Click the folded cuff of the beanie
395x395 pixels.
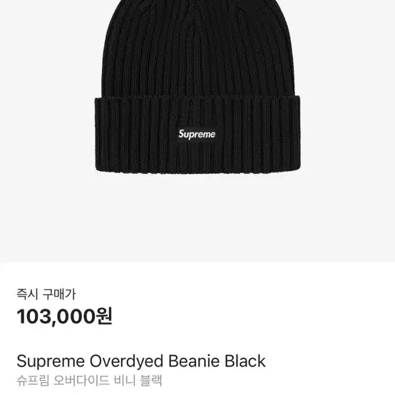[x=197, y=135]
